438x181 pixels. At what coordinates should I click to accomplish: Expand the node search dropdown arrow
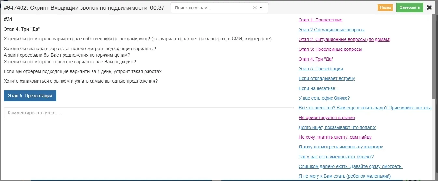click(261, 8)
